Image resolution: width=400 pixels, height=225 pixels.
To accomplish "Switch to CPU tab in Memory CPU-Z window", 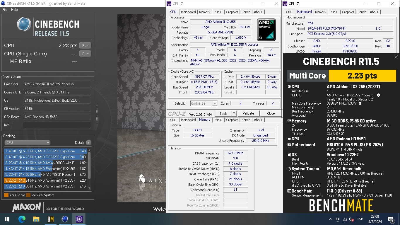I will [x=173, y=120].
